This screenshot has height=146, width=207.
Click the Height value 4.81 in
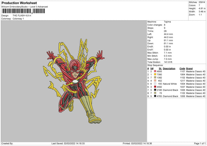pyautogui.click(x=202, y=8)
